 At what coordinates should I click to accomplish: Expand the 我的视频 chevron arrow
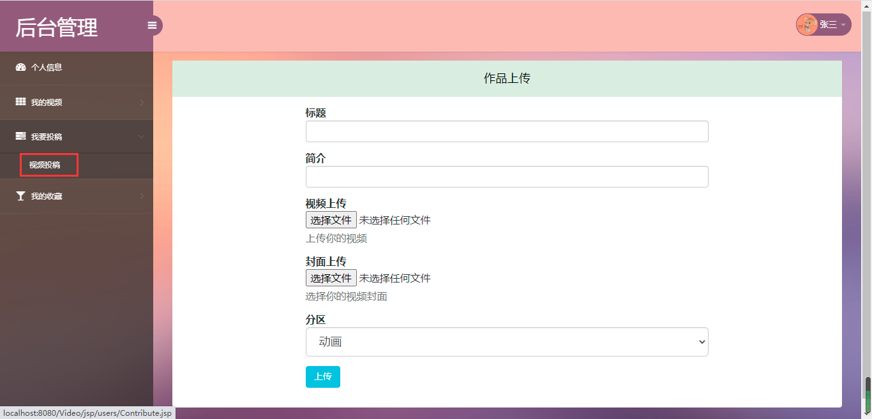click(142, 102)
